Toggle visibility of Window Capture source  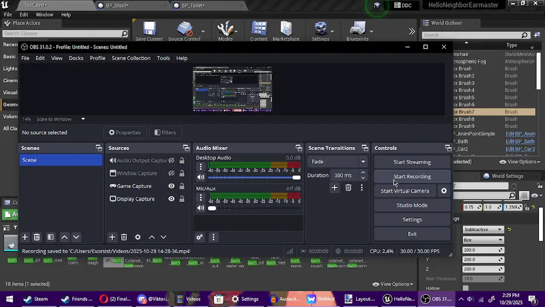pos(171,173)
